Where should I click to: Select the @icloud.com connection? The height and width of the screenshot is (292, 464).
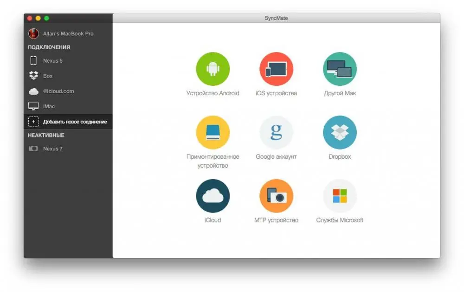pos(68,91)
